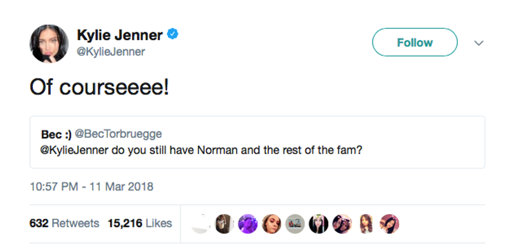512x249 pixels.
Task: Open the Kylie Jenner display name link
Action: tap(120, 35)
